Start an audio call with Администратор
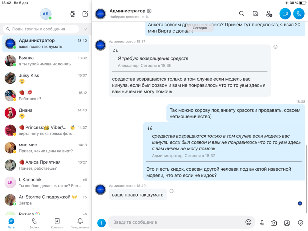This screenshot has width=308, height=231. point(299,14)
